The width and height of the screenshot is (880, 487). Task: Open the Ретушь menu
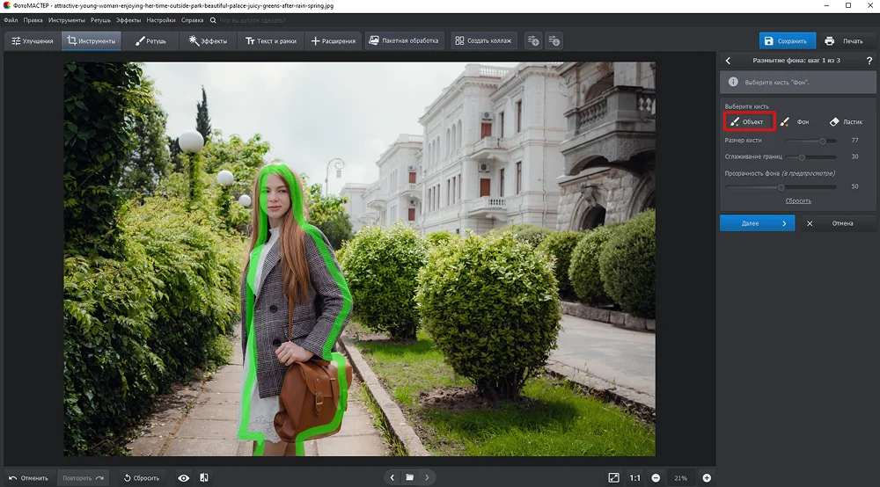click(x=100, y=20)
